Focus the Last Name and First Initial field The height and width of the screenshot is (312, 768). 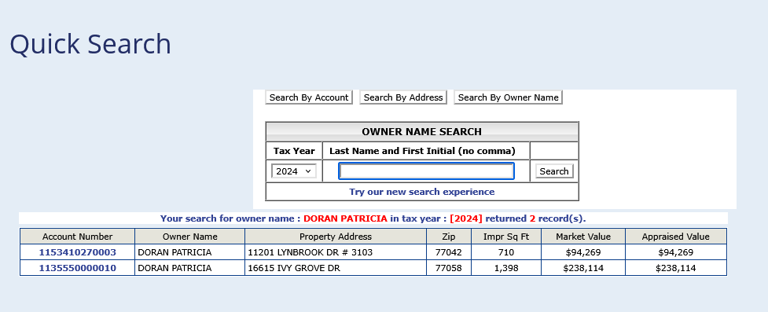(x=426, y=171)
